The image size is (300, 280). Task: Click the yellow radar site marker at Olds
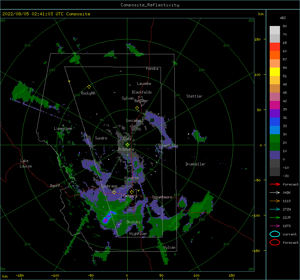[127, 145]
